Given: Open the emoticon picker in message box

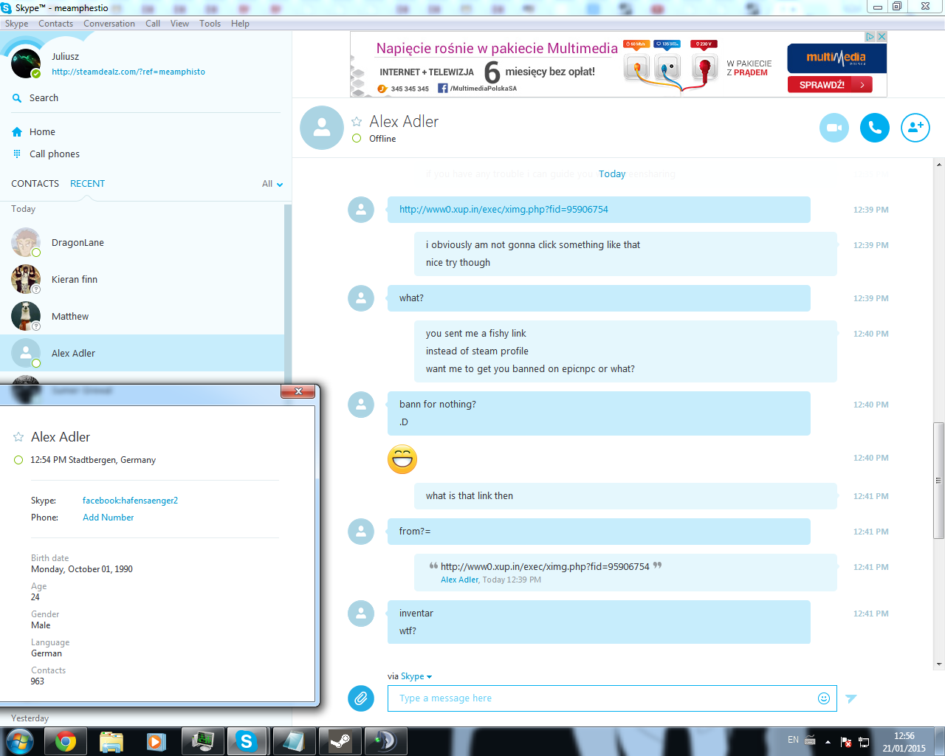Looking at the screenshot, I should point(824,698).
